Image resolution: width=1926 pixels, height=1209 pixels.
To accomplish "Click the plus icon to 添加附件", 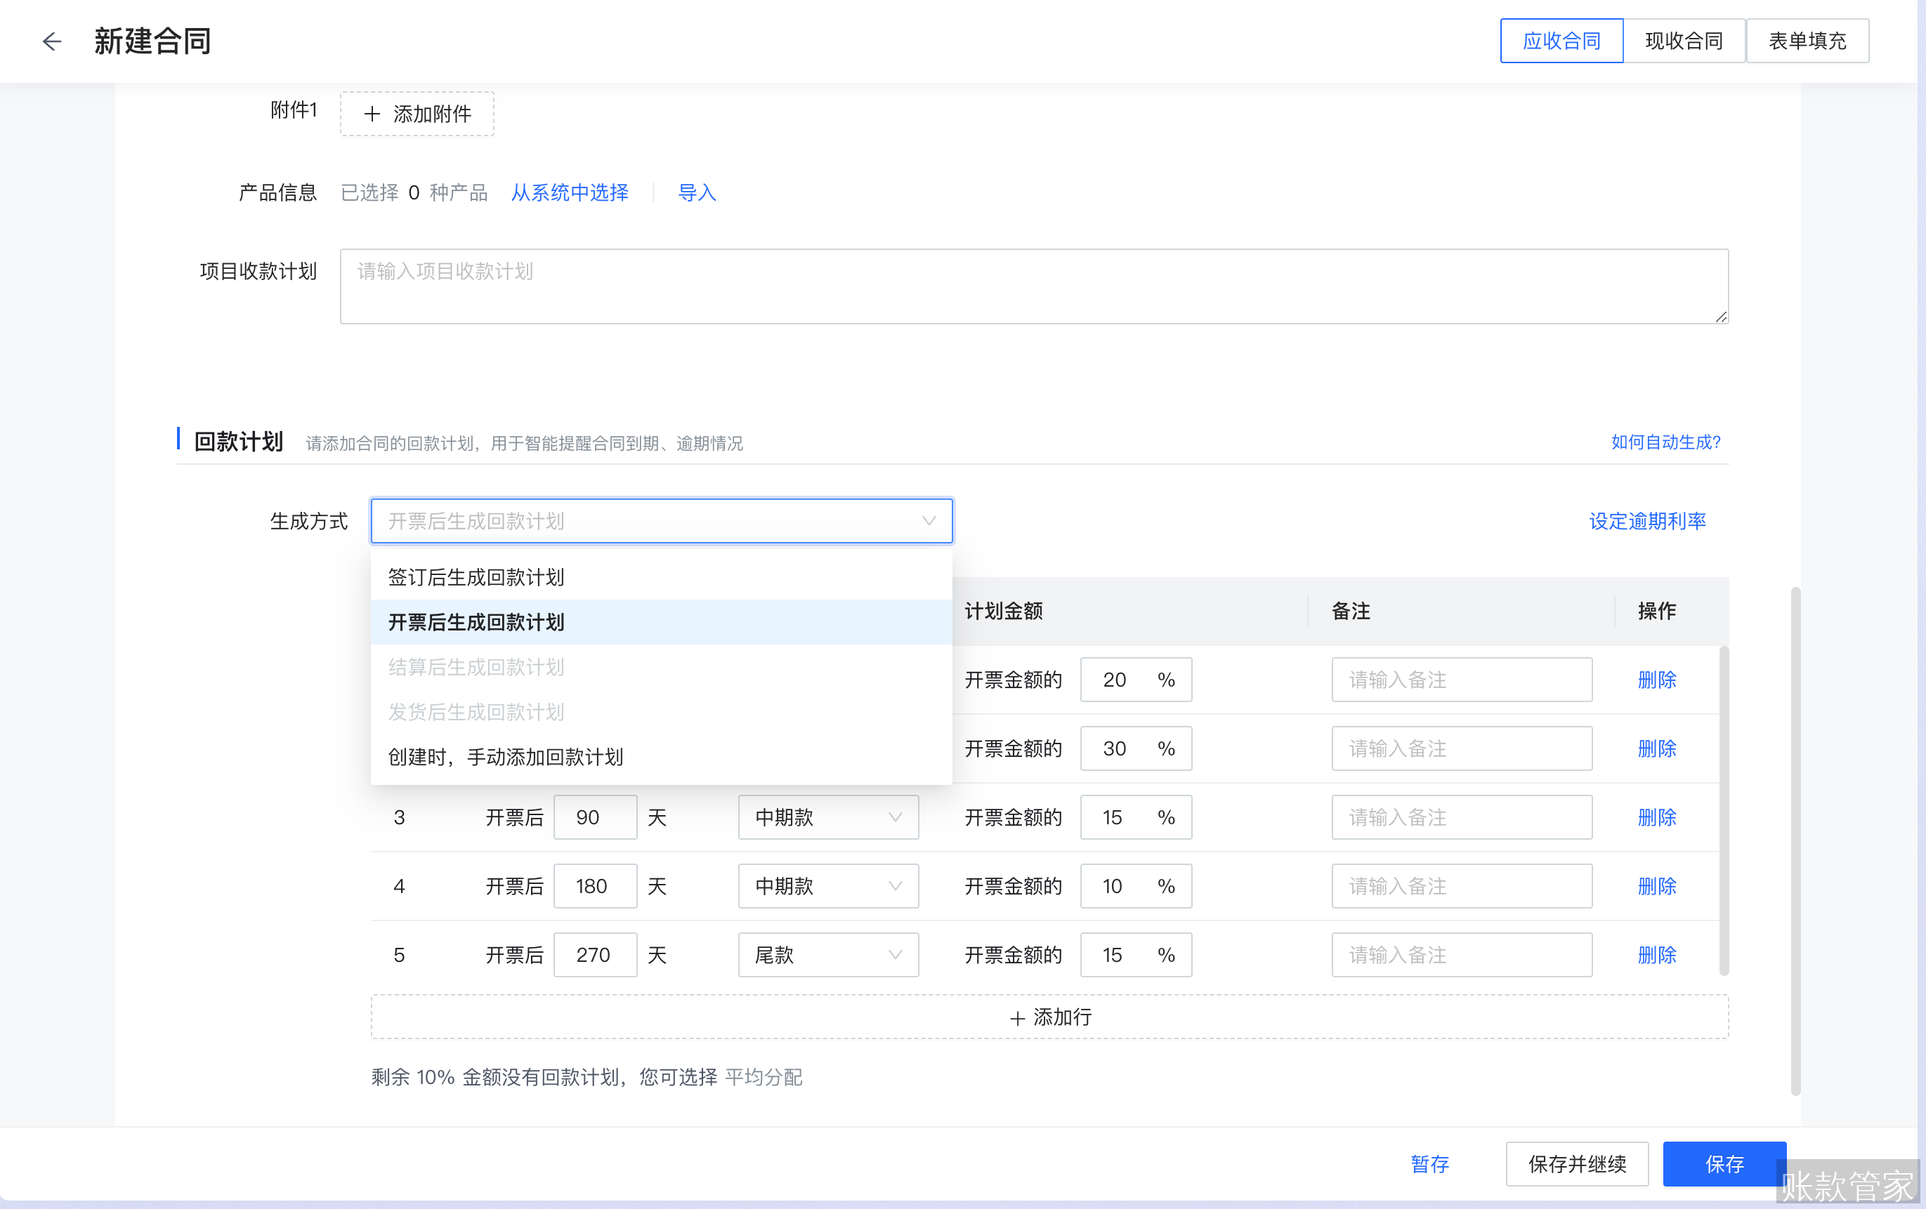I will [372, 114].
